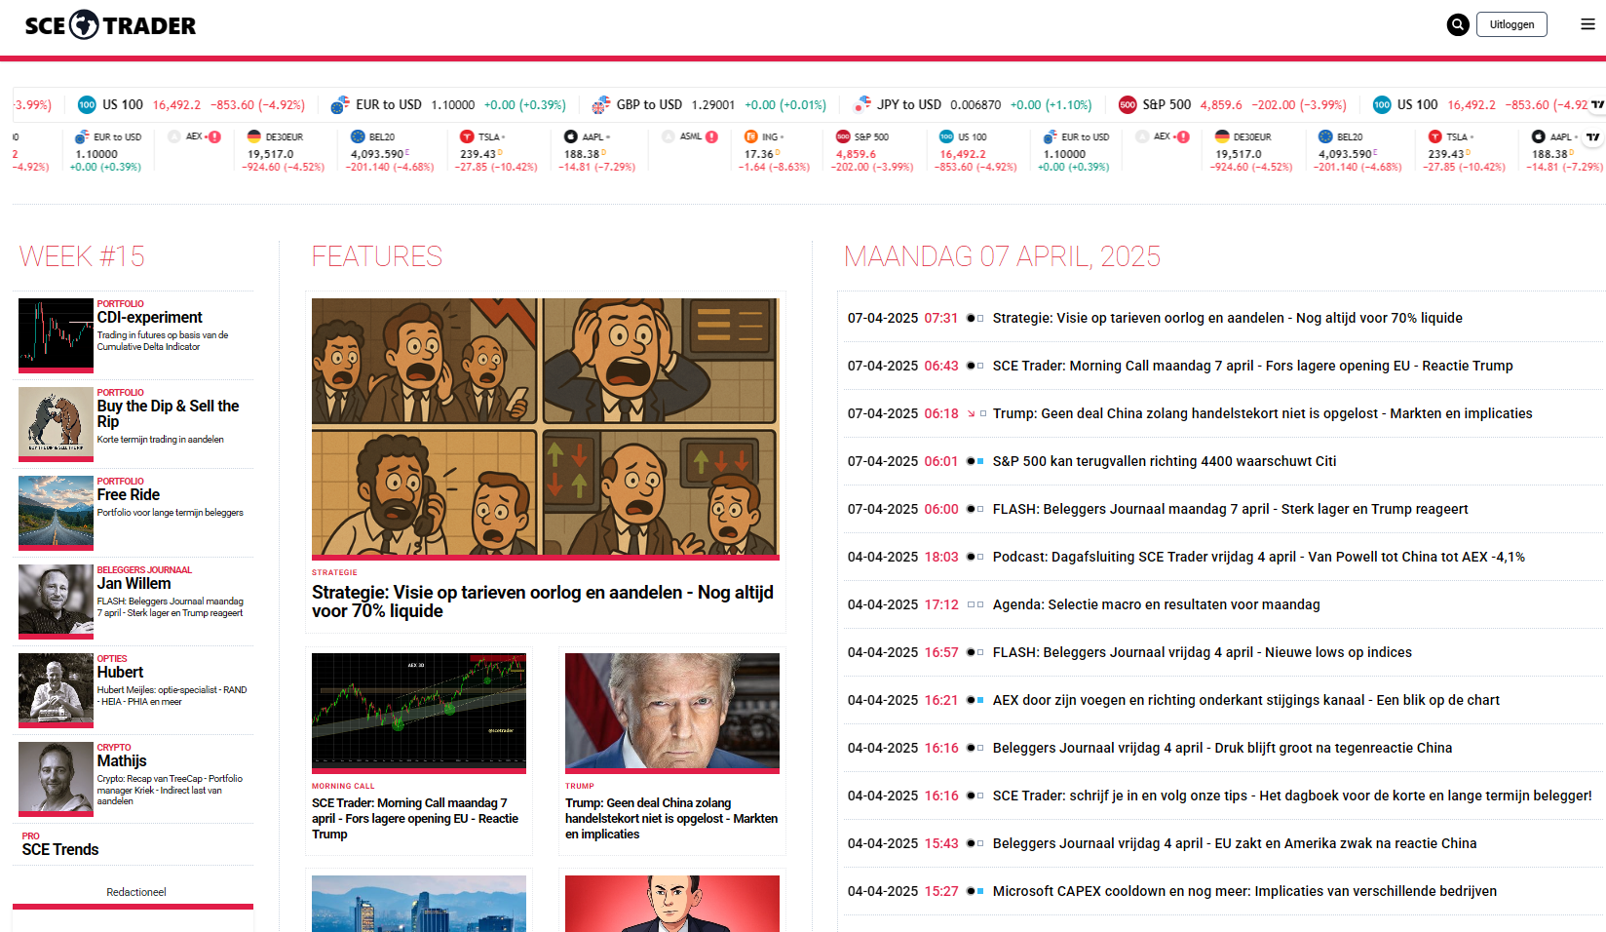Open the Druk blijft groot news item
The height and width of the screenshot is (932, 1606).
[x=1223, y=748]
